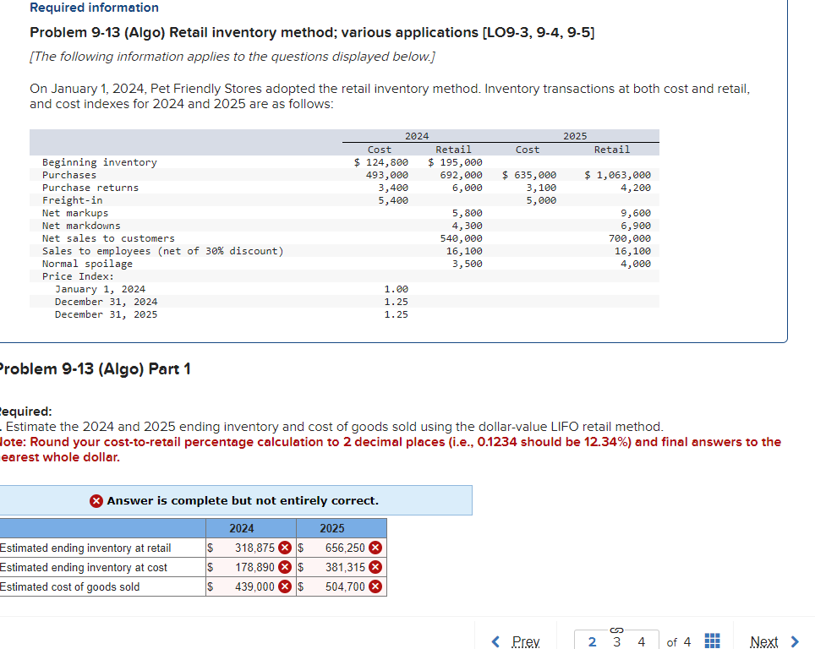
Task: Select question 3 in the pager
Action: pos(616,641)
